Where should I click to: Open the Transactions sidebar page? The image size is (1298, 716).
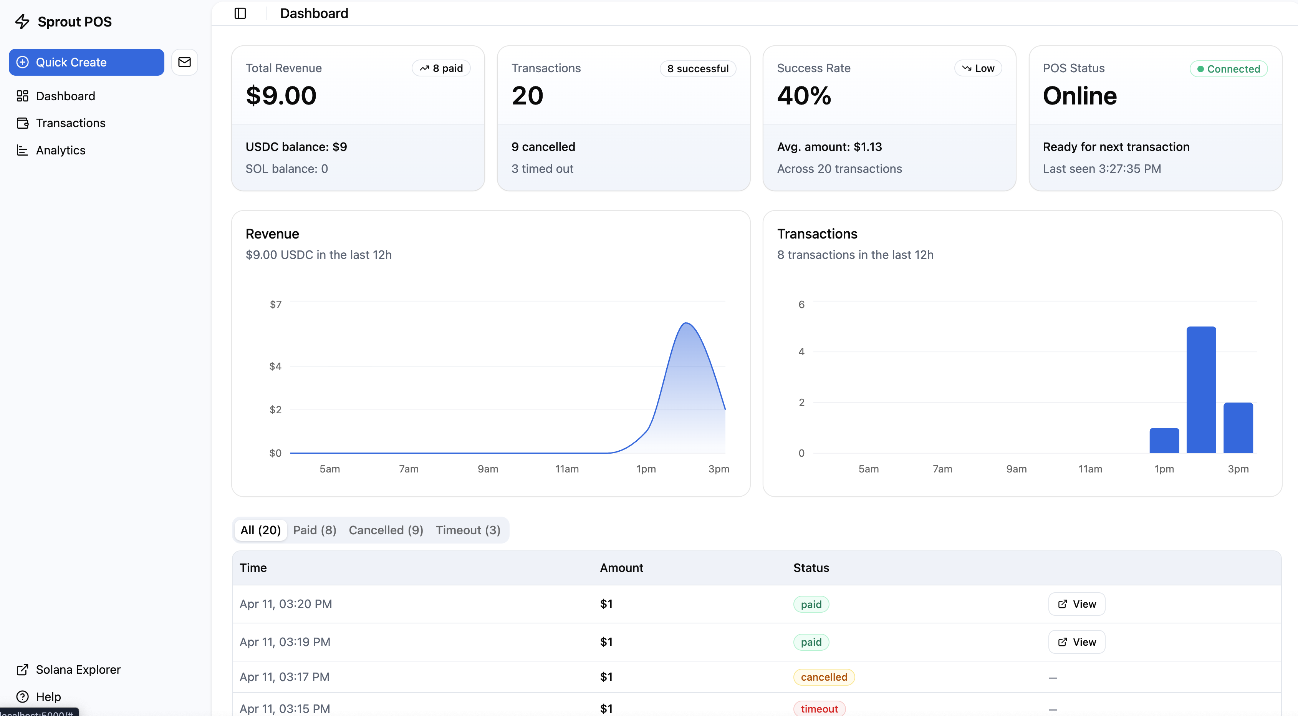click(71, 123)
